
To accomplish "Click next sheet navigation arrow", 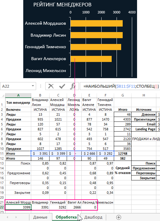I will pyautogui.click(x=16, y=217).
